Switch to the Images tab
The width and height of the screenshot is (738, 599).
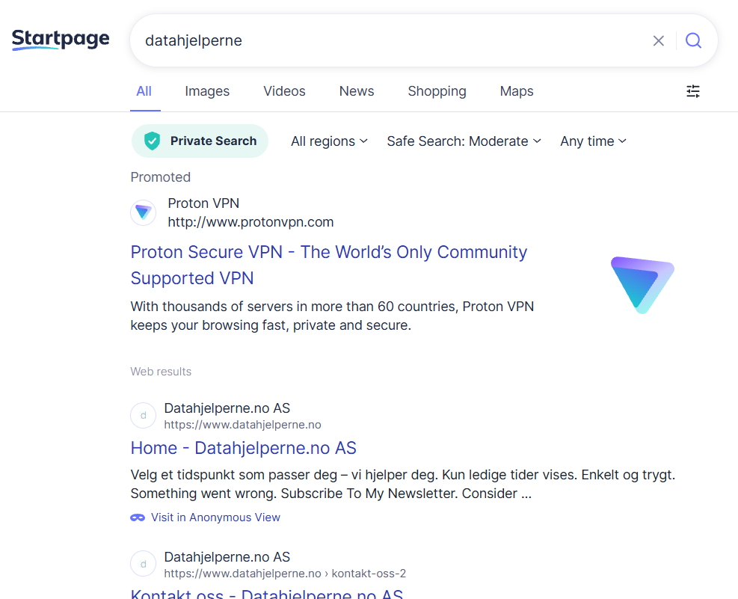click(x=207, y=91)
